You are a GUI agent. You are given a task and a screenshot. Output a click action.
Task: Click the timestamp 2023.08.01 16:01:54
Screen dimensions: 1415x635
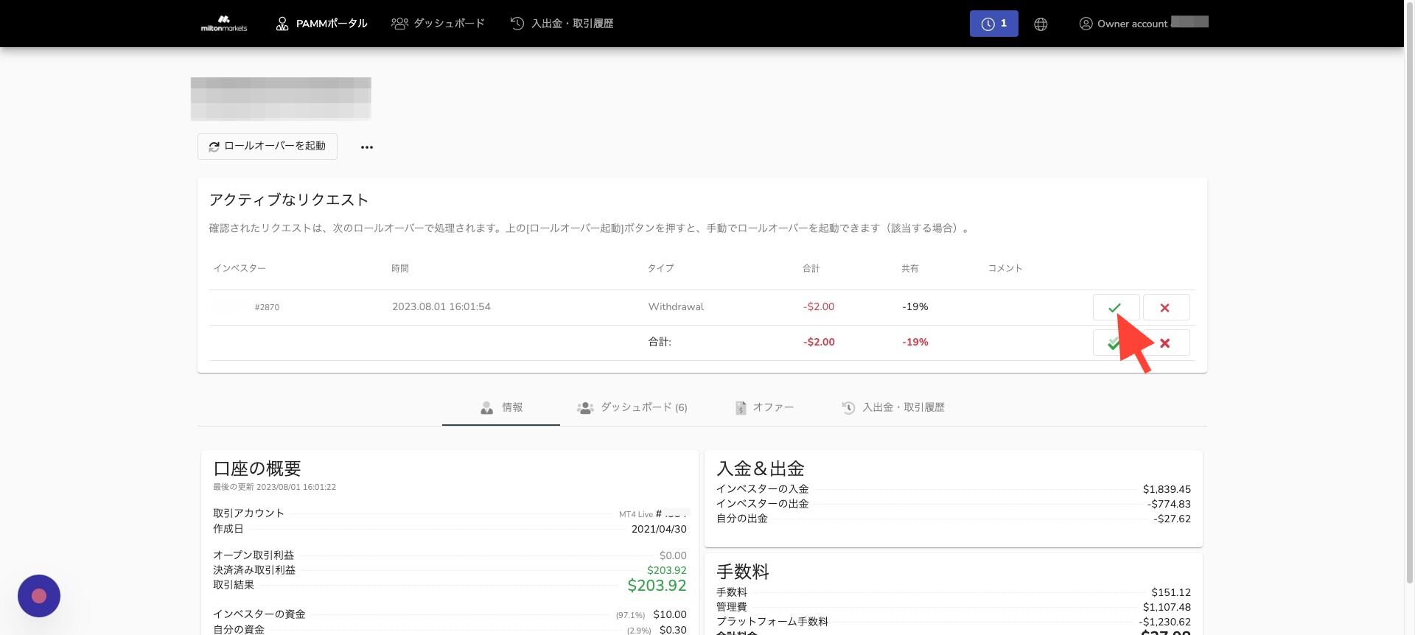tap(441, 306)
